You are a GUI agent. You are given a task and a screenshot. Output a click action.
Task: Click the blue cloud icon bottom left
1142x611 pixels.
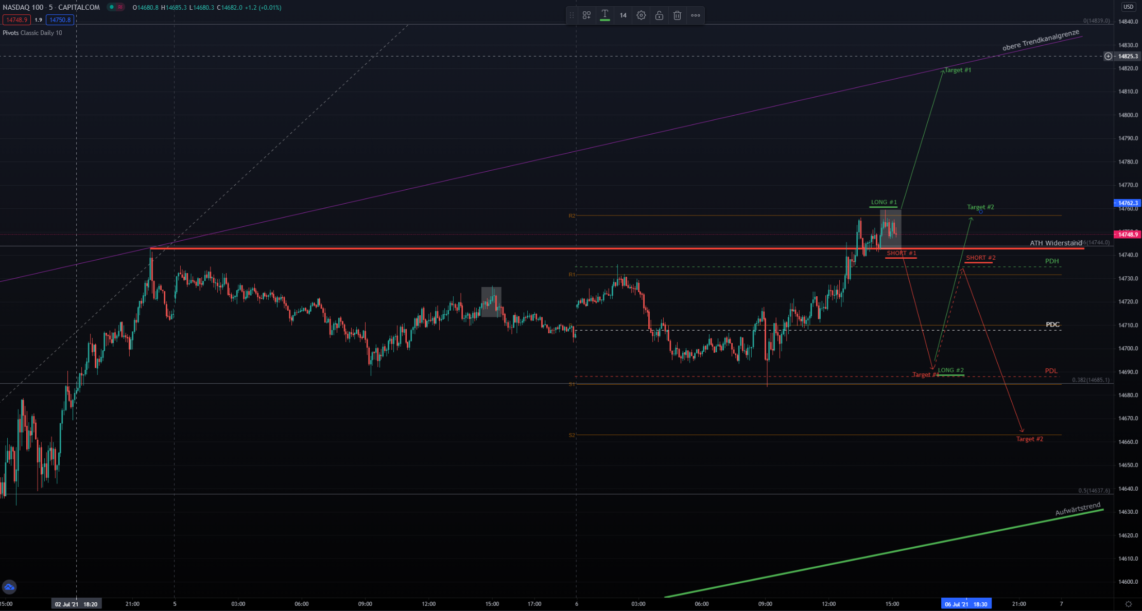pyautogui.click(x=9, y=587)
